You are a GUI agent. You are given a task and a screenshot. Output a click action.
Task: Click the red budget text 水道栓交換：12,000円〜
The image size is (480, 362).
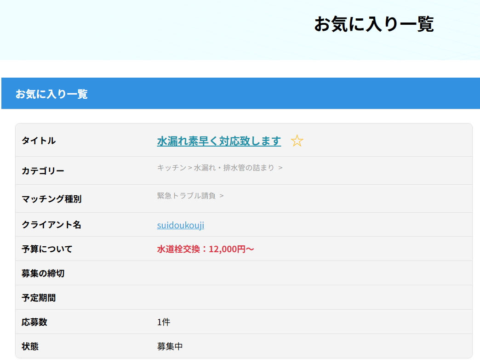[206, 249]
